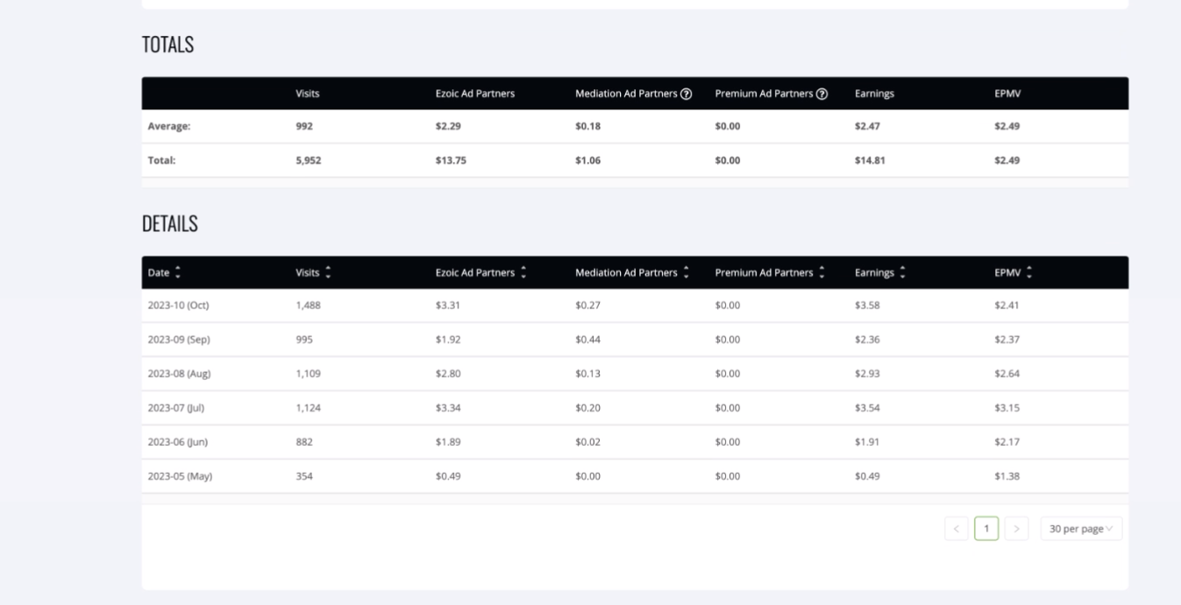Click June earnings value $1.91
Image resolution: width=1181 pixels, height=605 pixels.
coord(867,442)
